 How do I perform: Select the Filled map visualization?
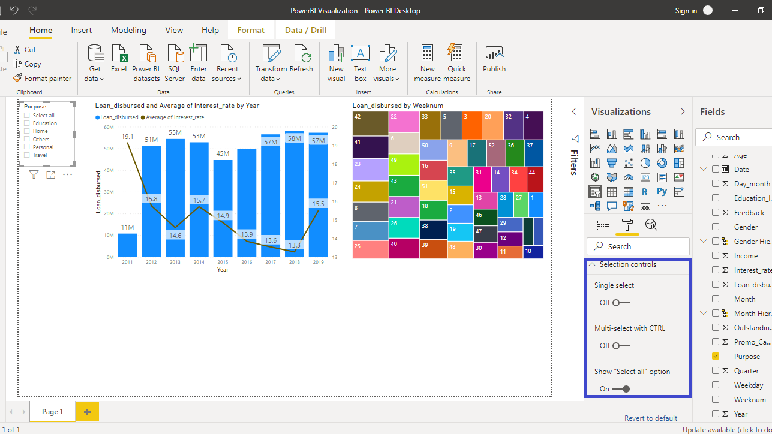[x=612, y=177]
